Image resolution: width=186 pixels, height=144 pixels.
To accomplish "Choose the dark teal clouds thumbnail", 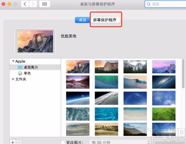I will 78,114.
